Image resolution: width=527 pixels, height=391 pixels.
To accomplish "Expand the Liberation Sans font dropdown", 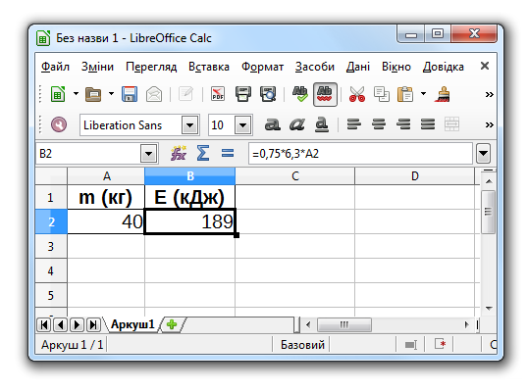I will pos(189,125).
